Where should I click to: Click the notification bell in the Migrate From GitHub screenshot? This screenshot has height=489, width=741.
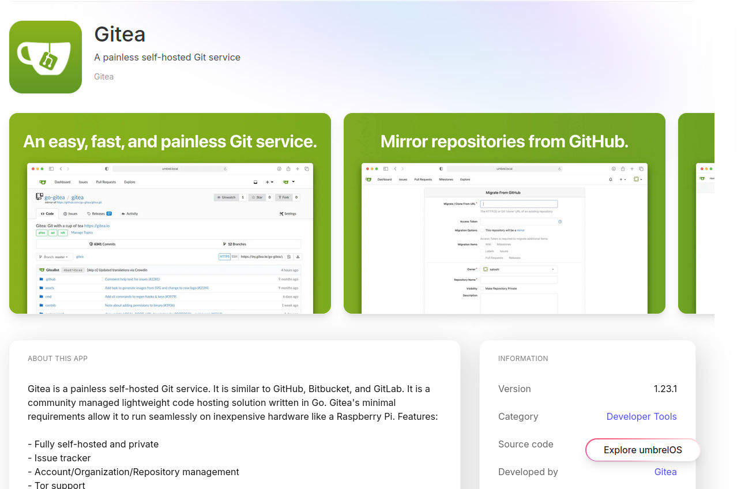[x=611, y=179]
